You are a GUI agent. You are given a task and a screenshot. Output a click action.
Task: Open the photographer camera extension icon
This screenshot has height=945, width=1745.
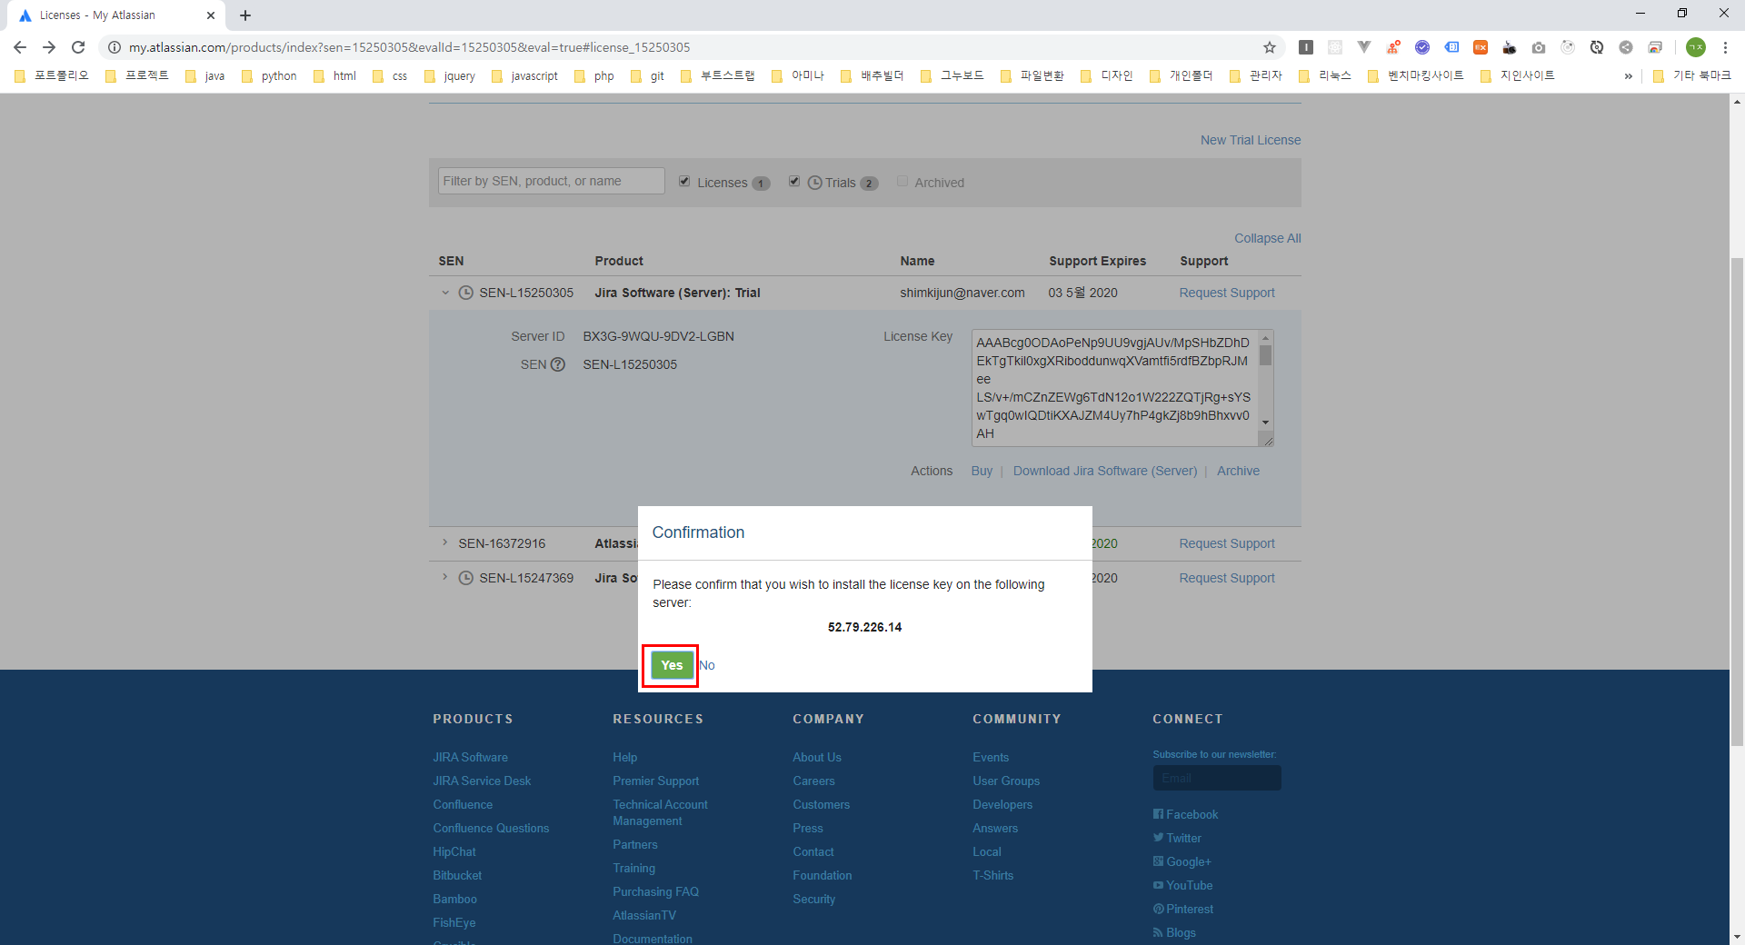[x=1510, y=47]
